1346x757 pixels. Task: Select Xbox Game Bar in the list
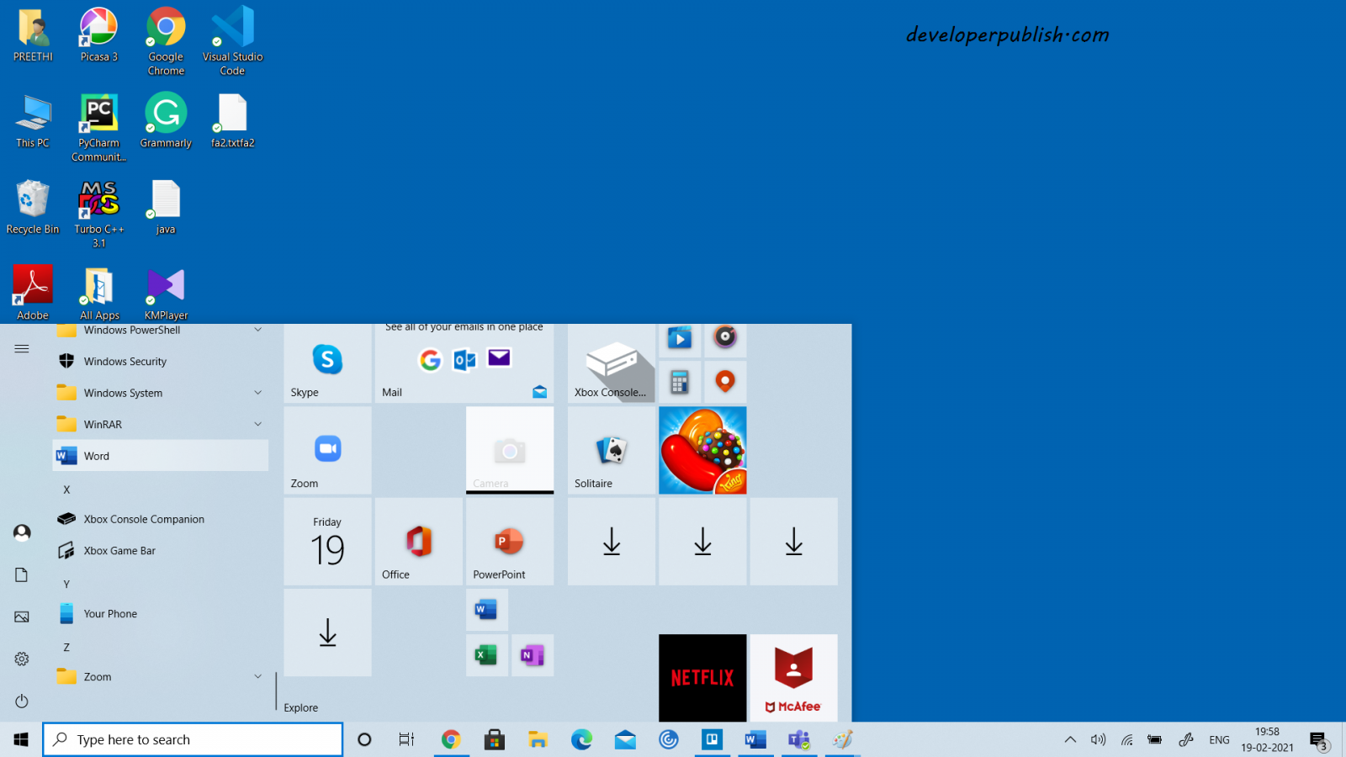point(119,550)
